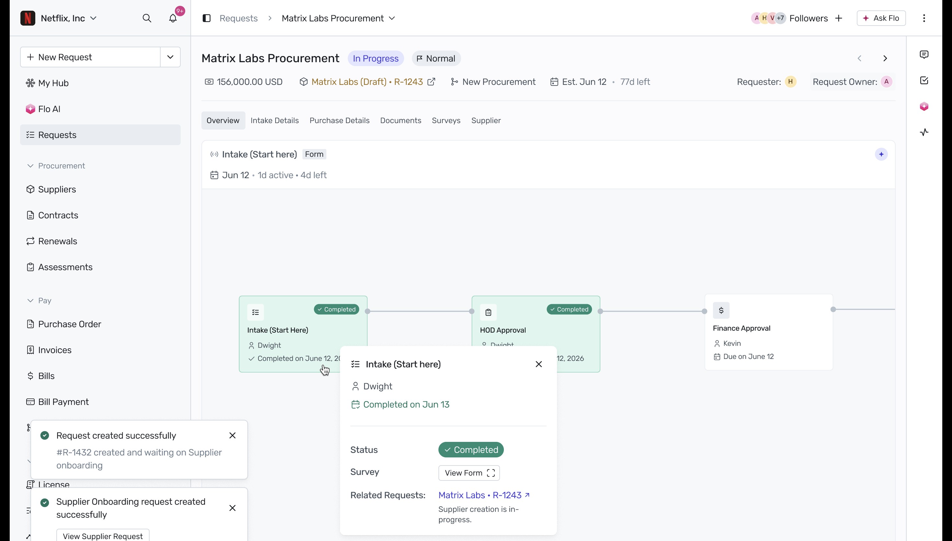
Task: Collapse the Pay sidebar section
Action: pyautogui.click(x=30, y=301)
